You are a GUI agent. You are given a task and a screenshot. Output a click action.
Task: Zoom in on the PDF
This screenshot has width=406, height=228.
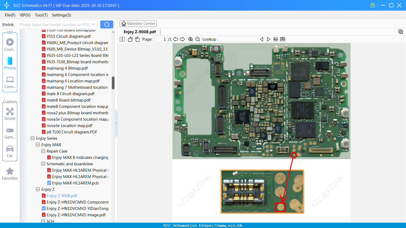click(191, 39)
